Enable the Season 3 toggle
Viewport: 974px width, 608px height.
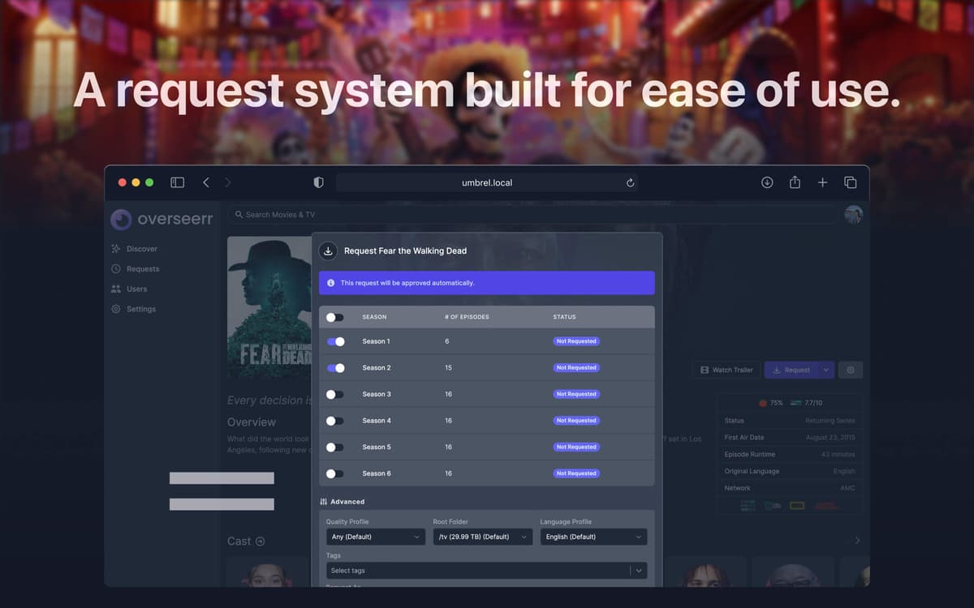[335, 394]
